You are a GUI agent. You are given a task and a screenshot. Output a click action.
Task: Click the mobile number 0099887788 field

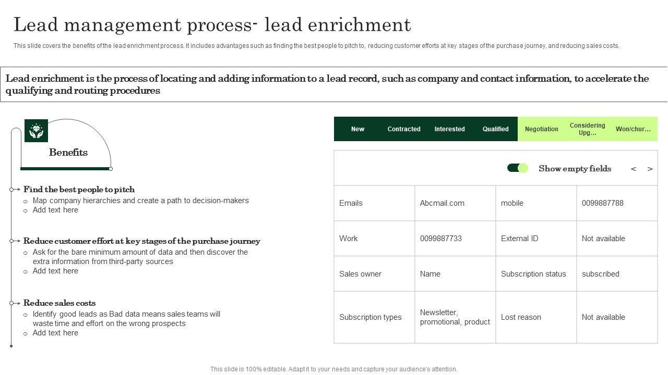coord(602,203)
